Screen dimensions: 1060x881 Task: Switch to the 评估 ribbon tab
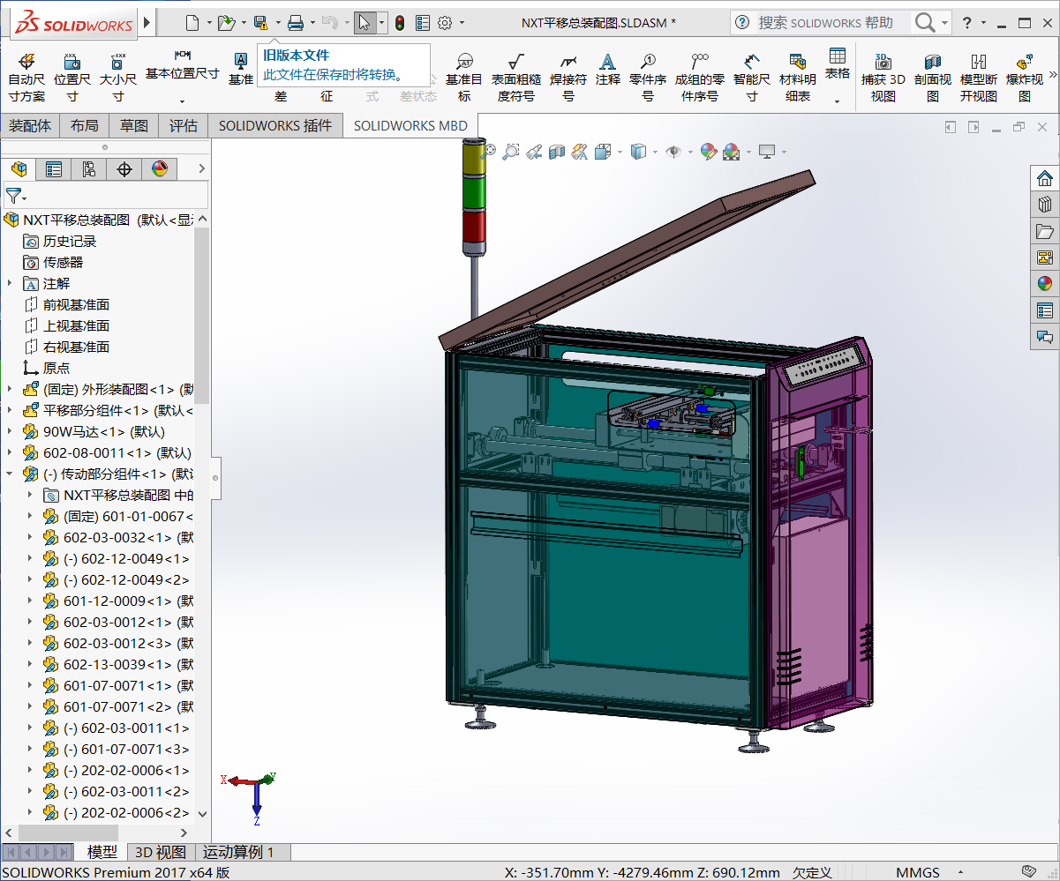183,125
